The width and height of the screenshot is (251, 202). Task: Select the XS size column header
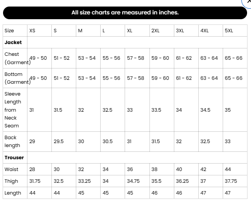32,31
